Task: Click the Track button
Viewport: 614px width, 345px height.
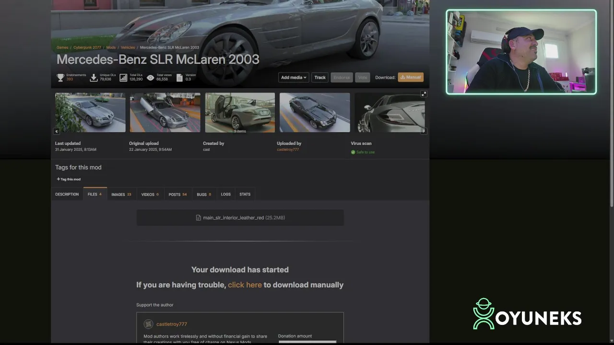Action: [x=320, y=77]
